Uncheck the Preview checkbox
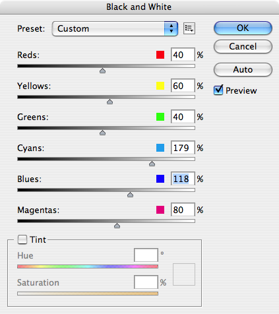Image resolution: width=279 pixels, height=314 pixels. (x=218, y=90)
